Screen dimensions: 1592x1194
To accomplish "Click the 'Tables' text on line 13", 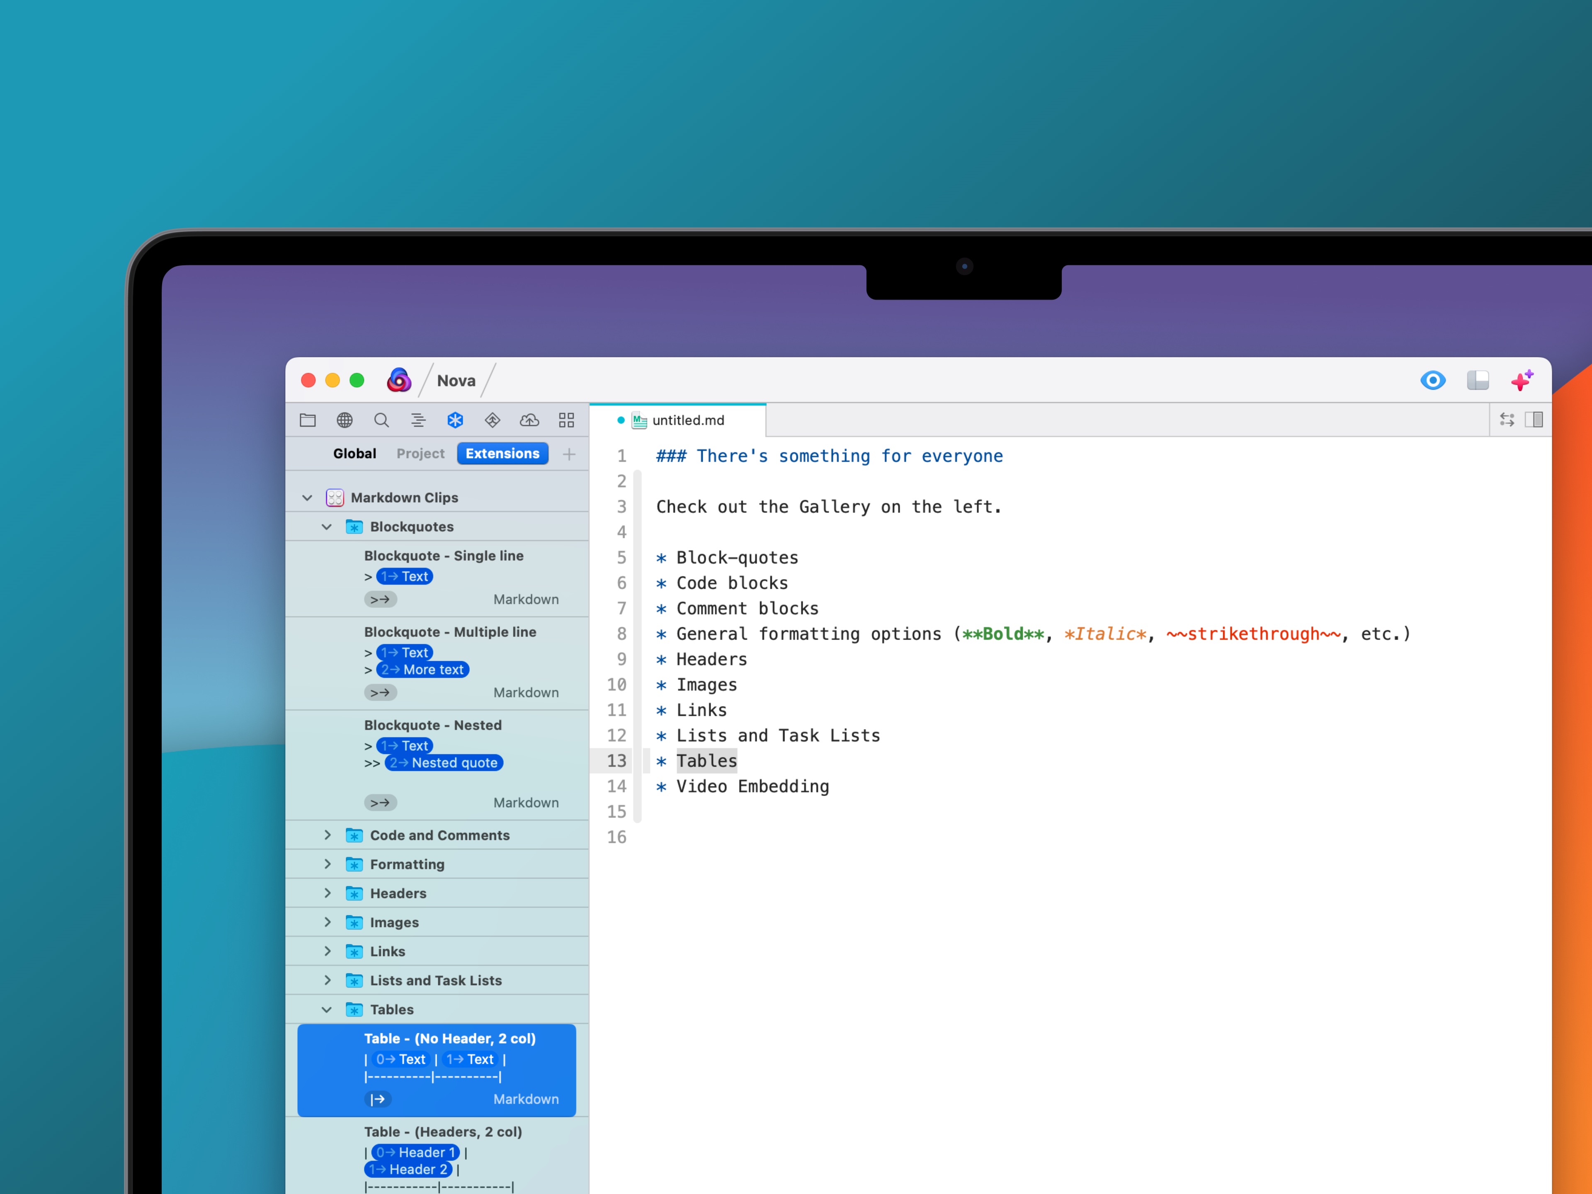I will point(707,761).
